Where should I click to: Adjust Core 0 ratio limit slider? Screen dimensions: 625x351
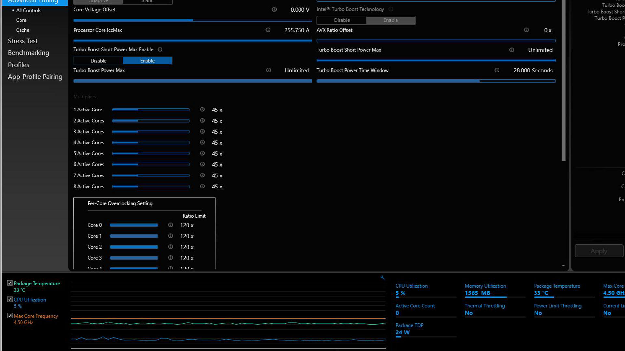(x=134, y=225)
